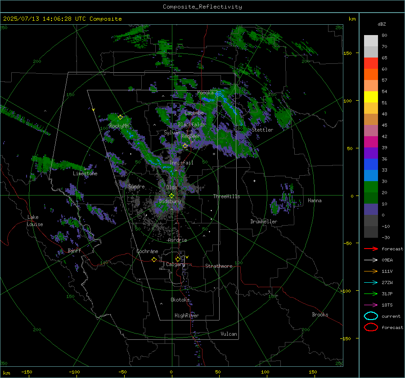Click the 'Brooks' city label
This screenshot has width=405, height=378.
pos(320,315)
